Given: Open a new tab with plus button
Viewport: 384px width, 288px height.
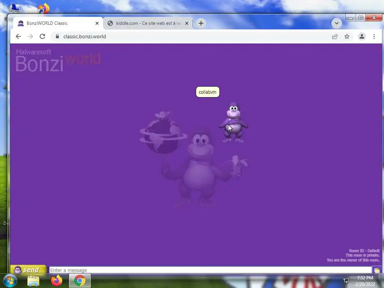Looking at the screenshot, I should (x=201, y=23).
